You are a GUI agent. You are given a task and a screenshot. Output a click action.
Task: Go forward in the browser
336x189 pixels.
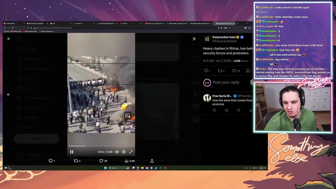point(9,28)
